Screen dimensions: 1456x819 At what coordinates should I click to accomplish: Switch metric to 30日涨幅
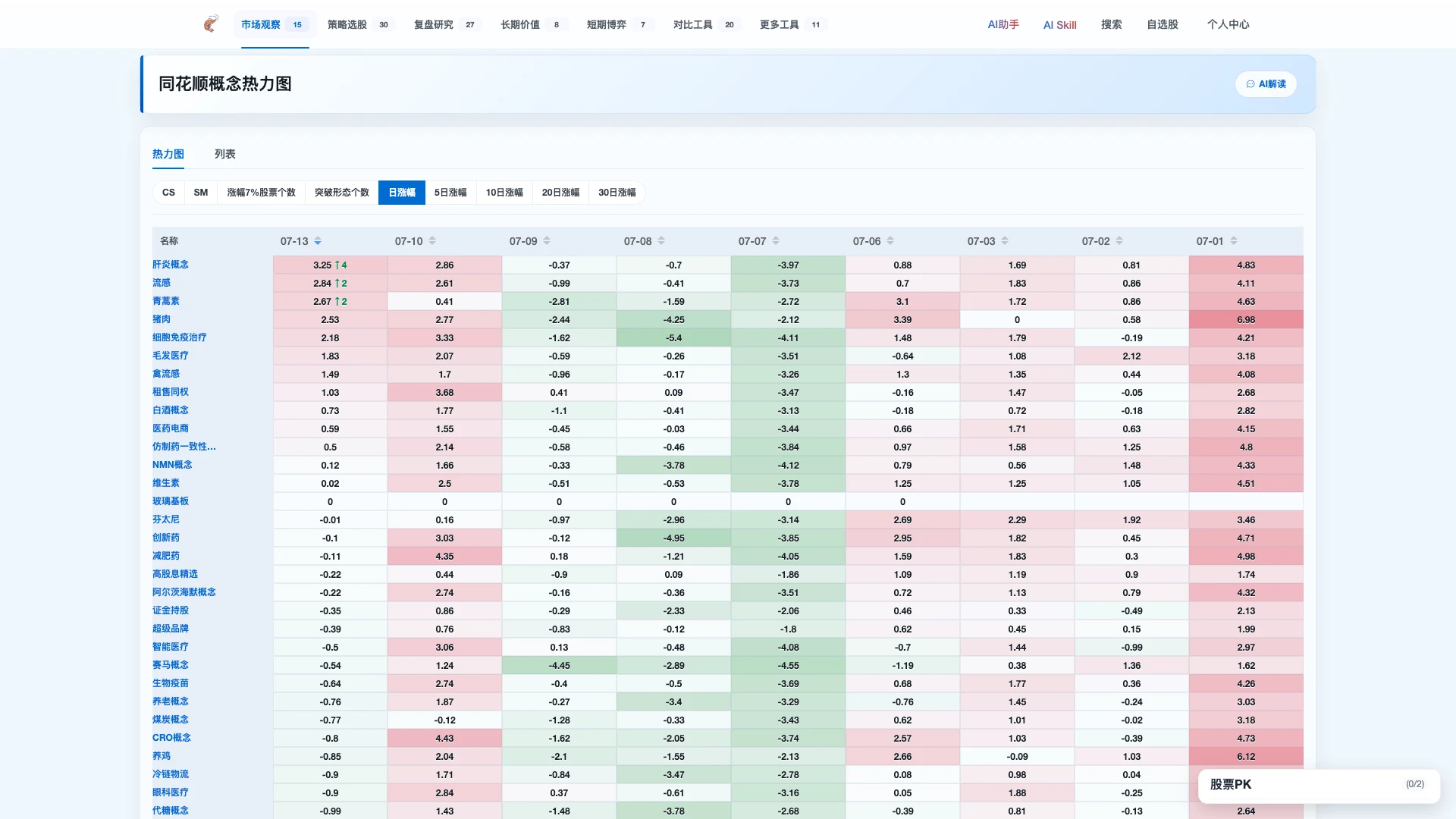point(617,193)
